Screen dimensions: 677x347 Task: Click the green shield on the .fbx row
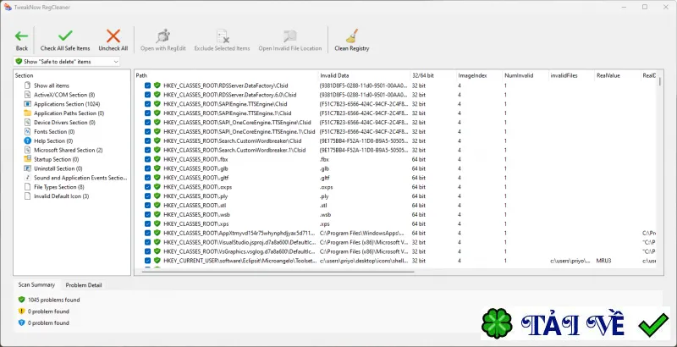[157, 159]
